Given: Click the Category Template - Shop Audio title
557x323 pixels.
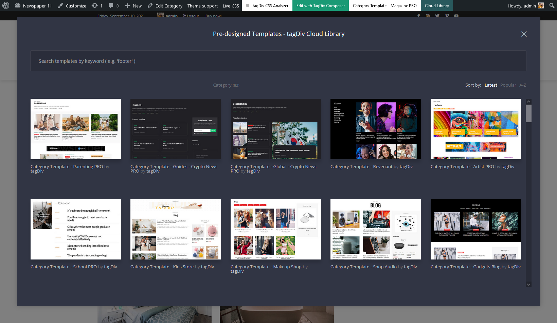Looking at the screenshot, I should [363, 267].
